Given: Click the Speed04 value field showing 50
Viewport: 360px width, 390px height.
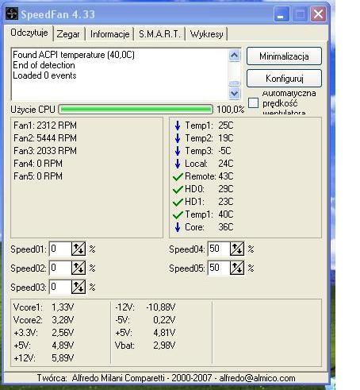Looking at the screenshot, I should (219, 249).
